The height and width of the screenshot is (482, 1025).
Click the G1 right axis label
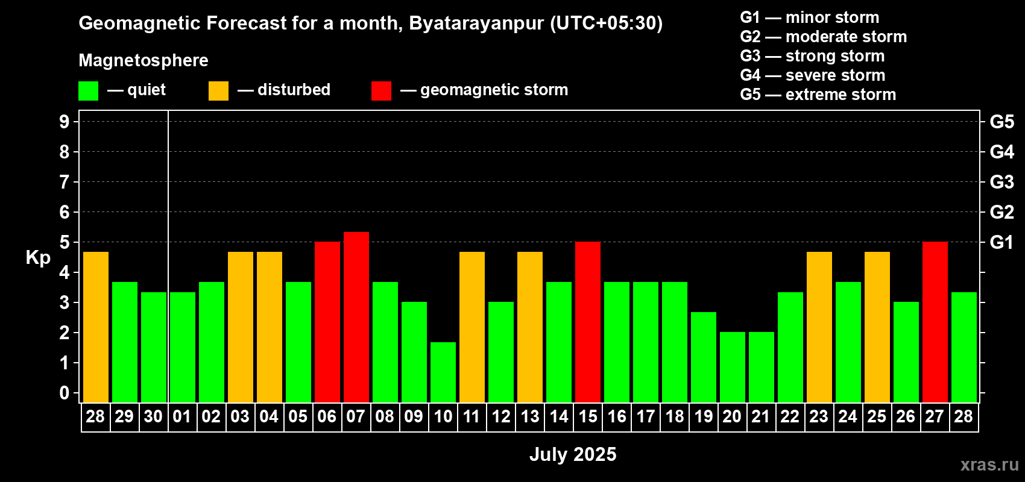pos(1002,242)
